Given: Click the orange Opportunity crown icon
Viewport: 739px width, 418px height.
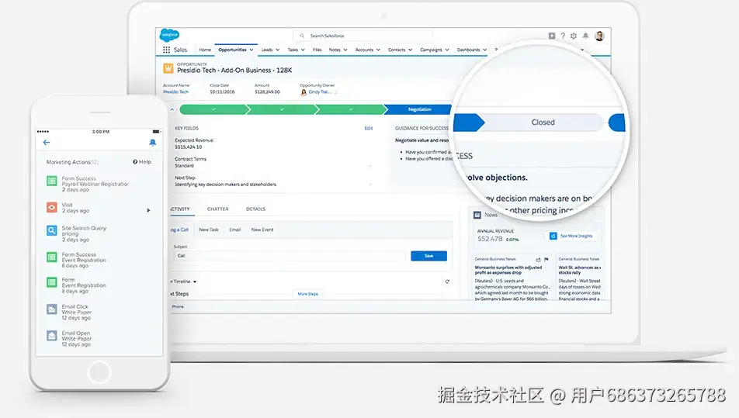Looking at the screenshot, I should pyautogui.click(x=168, y=68).
